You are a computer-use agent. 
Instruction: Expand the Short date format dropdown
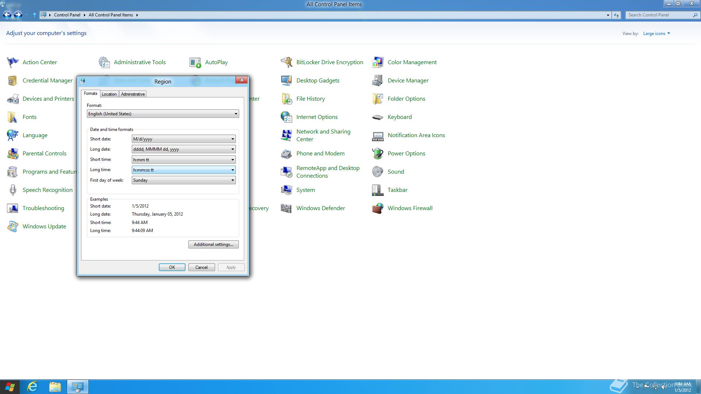(x=184, y=139)
